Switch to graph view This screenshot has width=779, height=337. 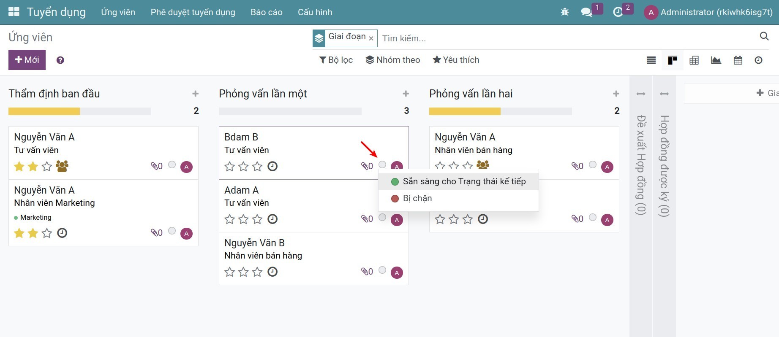pos(716,60)
